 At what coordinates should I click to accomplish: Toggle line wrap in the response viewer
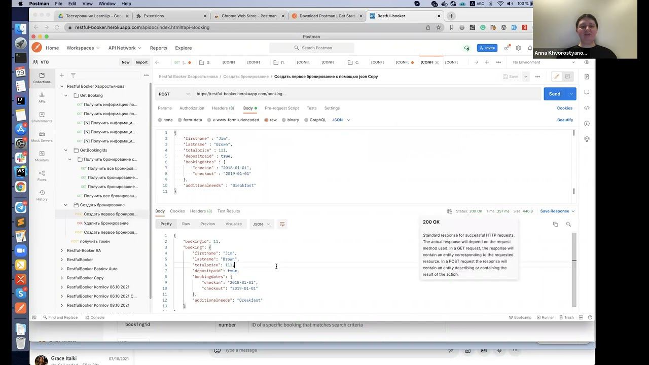tap(282, 224)
